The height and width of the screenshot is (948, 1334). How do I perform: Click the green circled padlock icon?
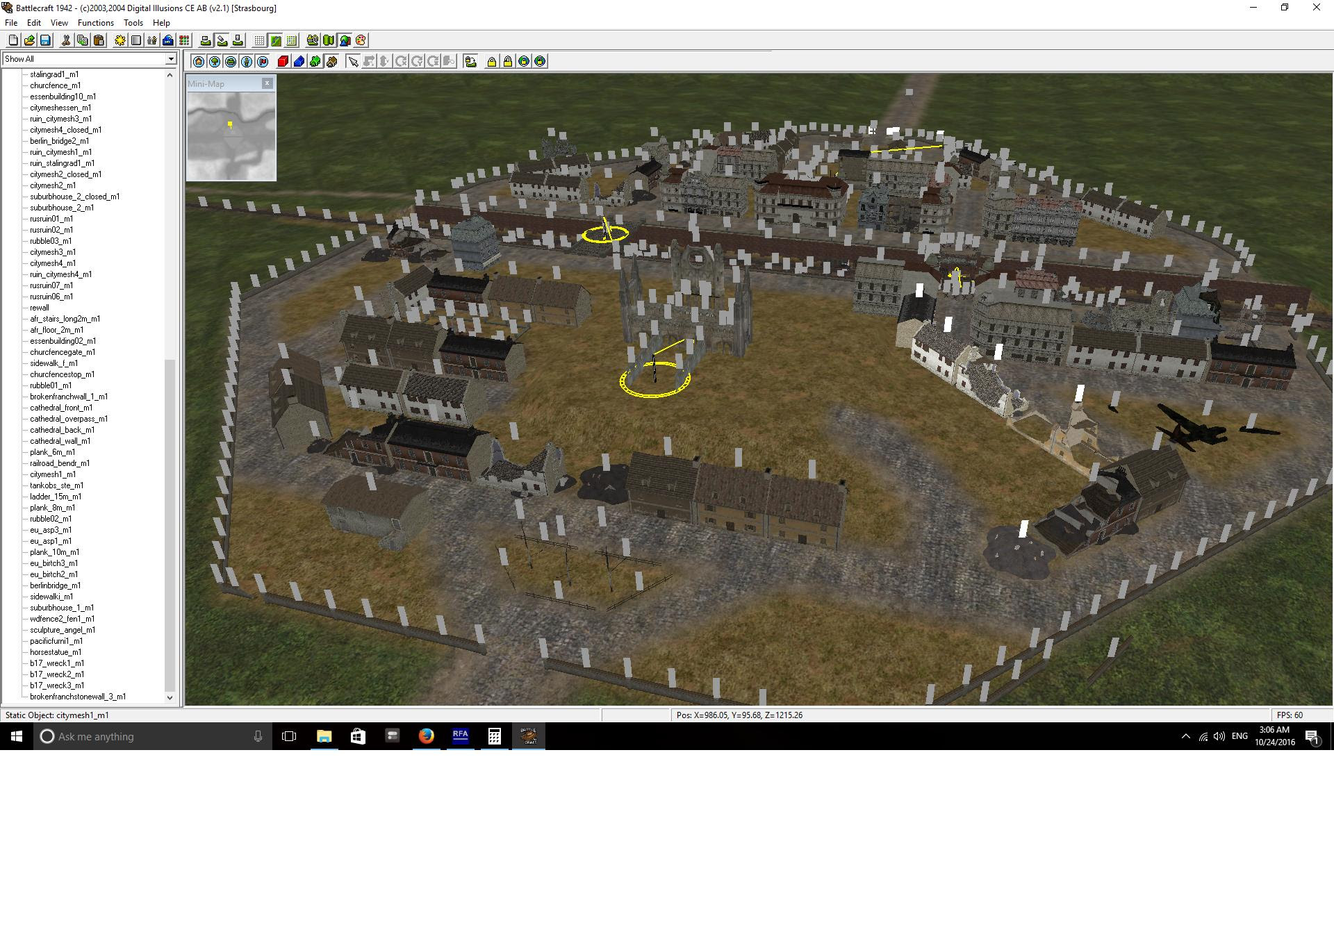coord(524,62)
